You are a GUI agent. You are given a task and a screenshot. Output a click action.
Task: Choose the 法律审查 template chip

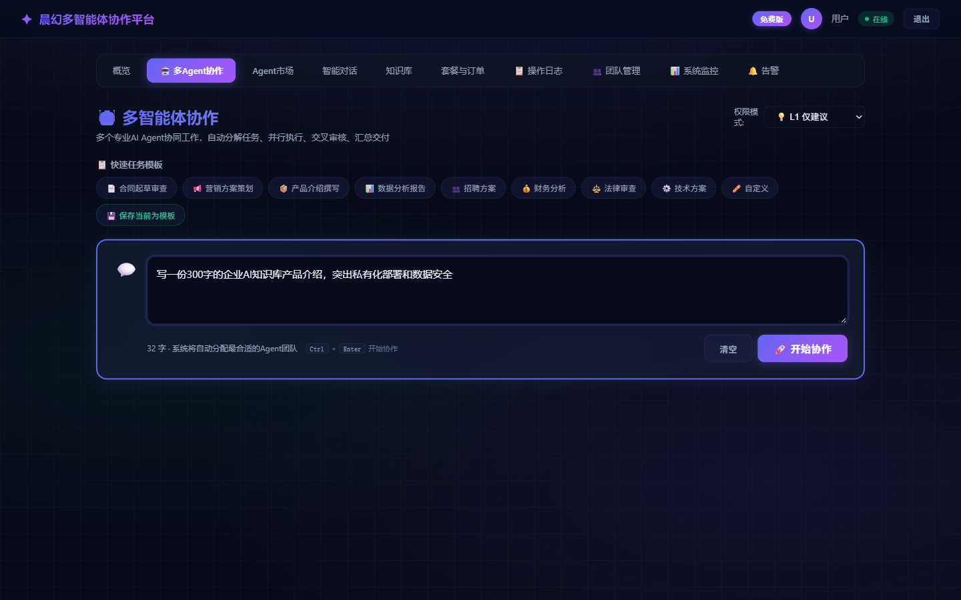click(614, 188)
